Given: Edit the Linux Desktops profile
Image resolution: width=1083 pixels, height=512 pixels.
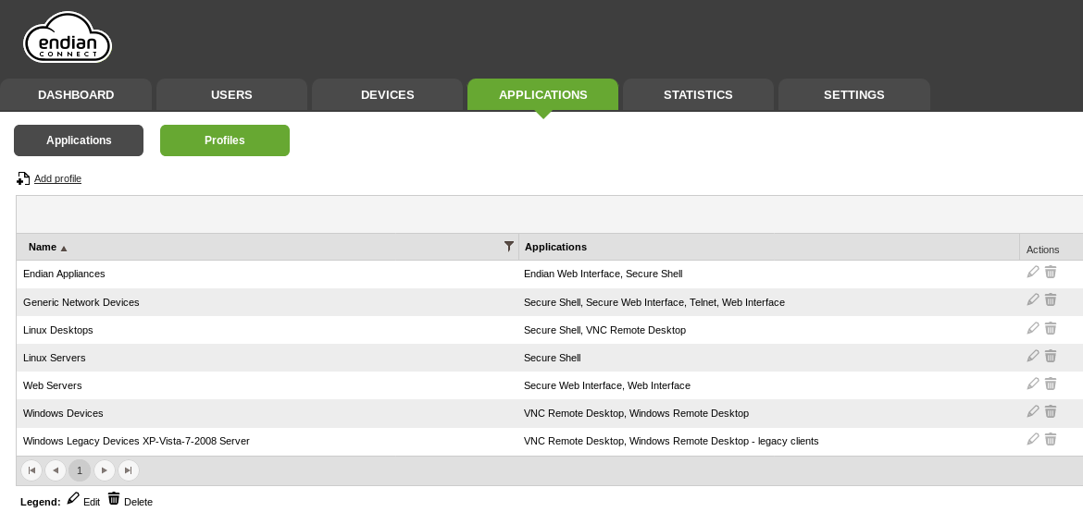Looking at the screenshot, I should pyautogui.click(x=1033, y=328).
